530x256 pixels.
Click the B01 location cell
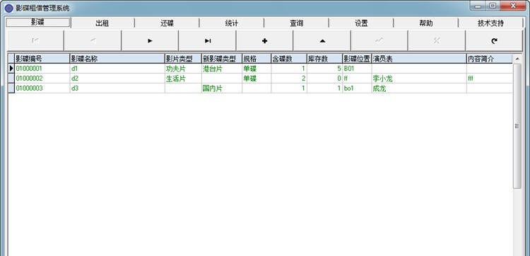pyautogui.click(x=357, y=69)
